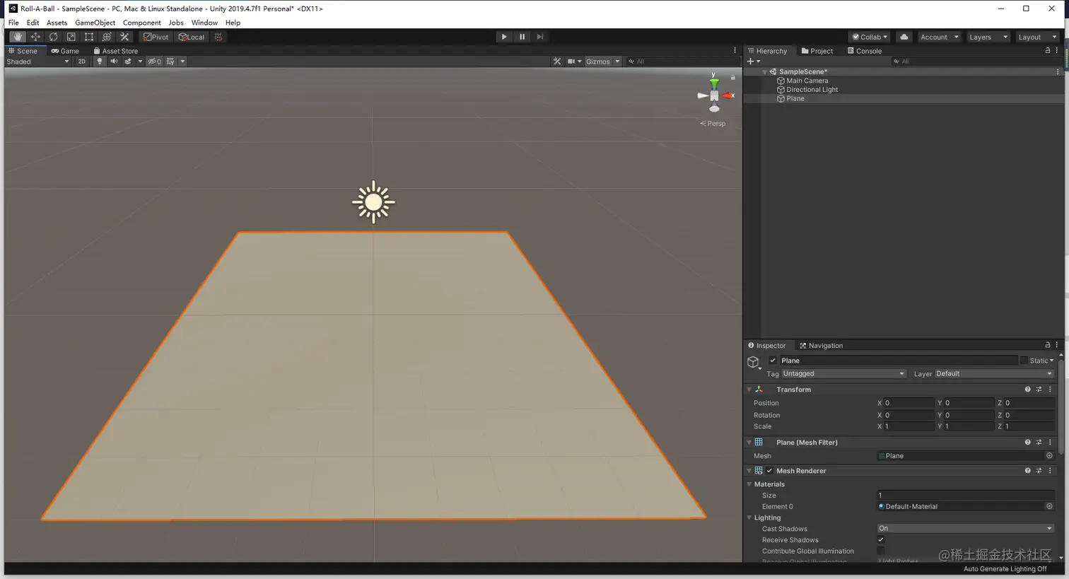Toggle 2D scene view mode
The height and width of the screenshot is (579, 1069).
pos(82,62)
